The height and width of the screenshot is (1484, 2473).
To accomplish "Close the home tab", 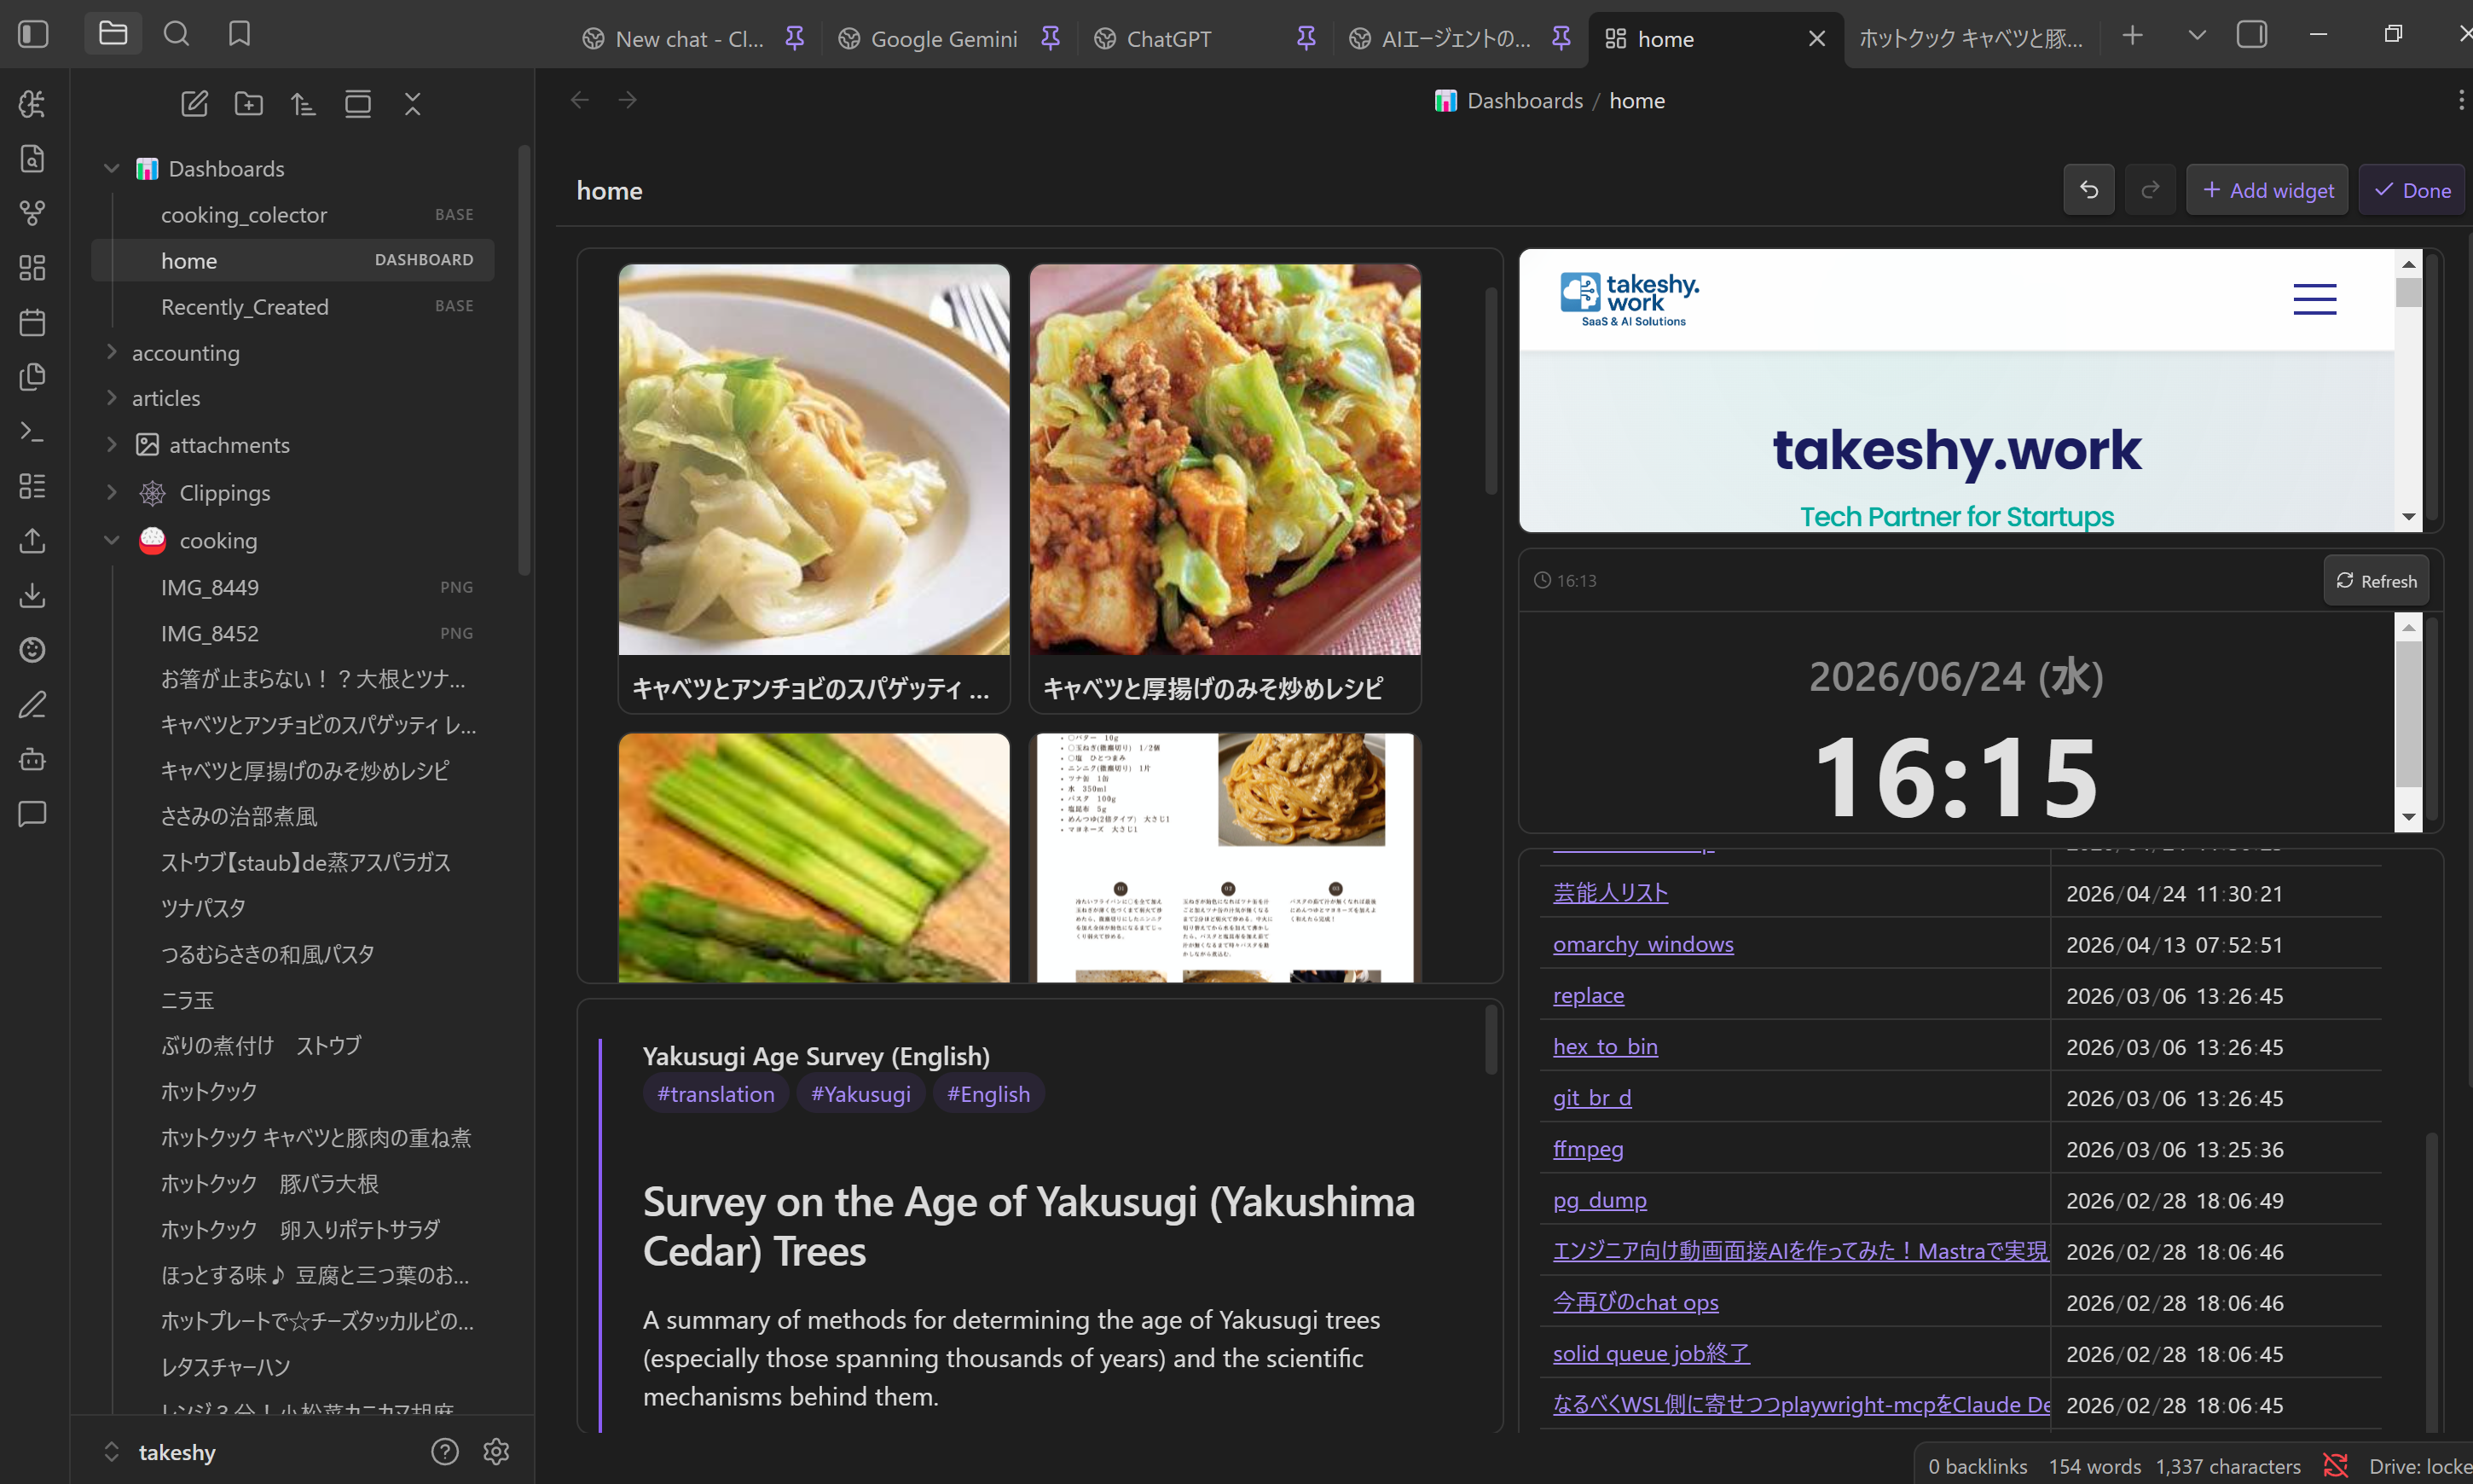I will 1817,39.
